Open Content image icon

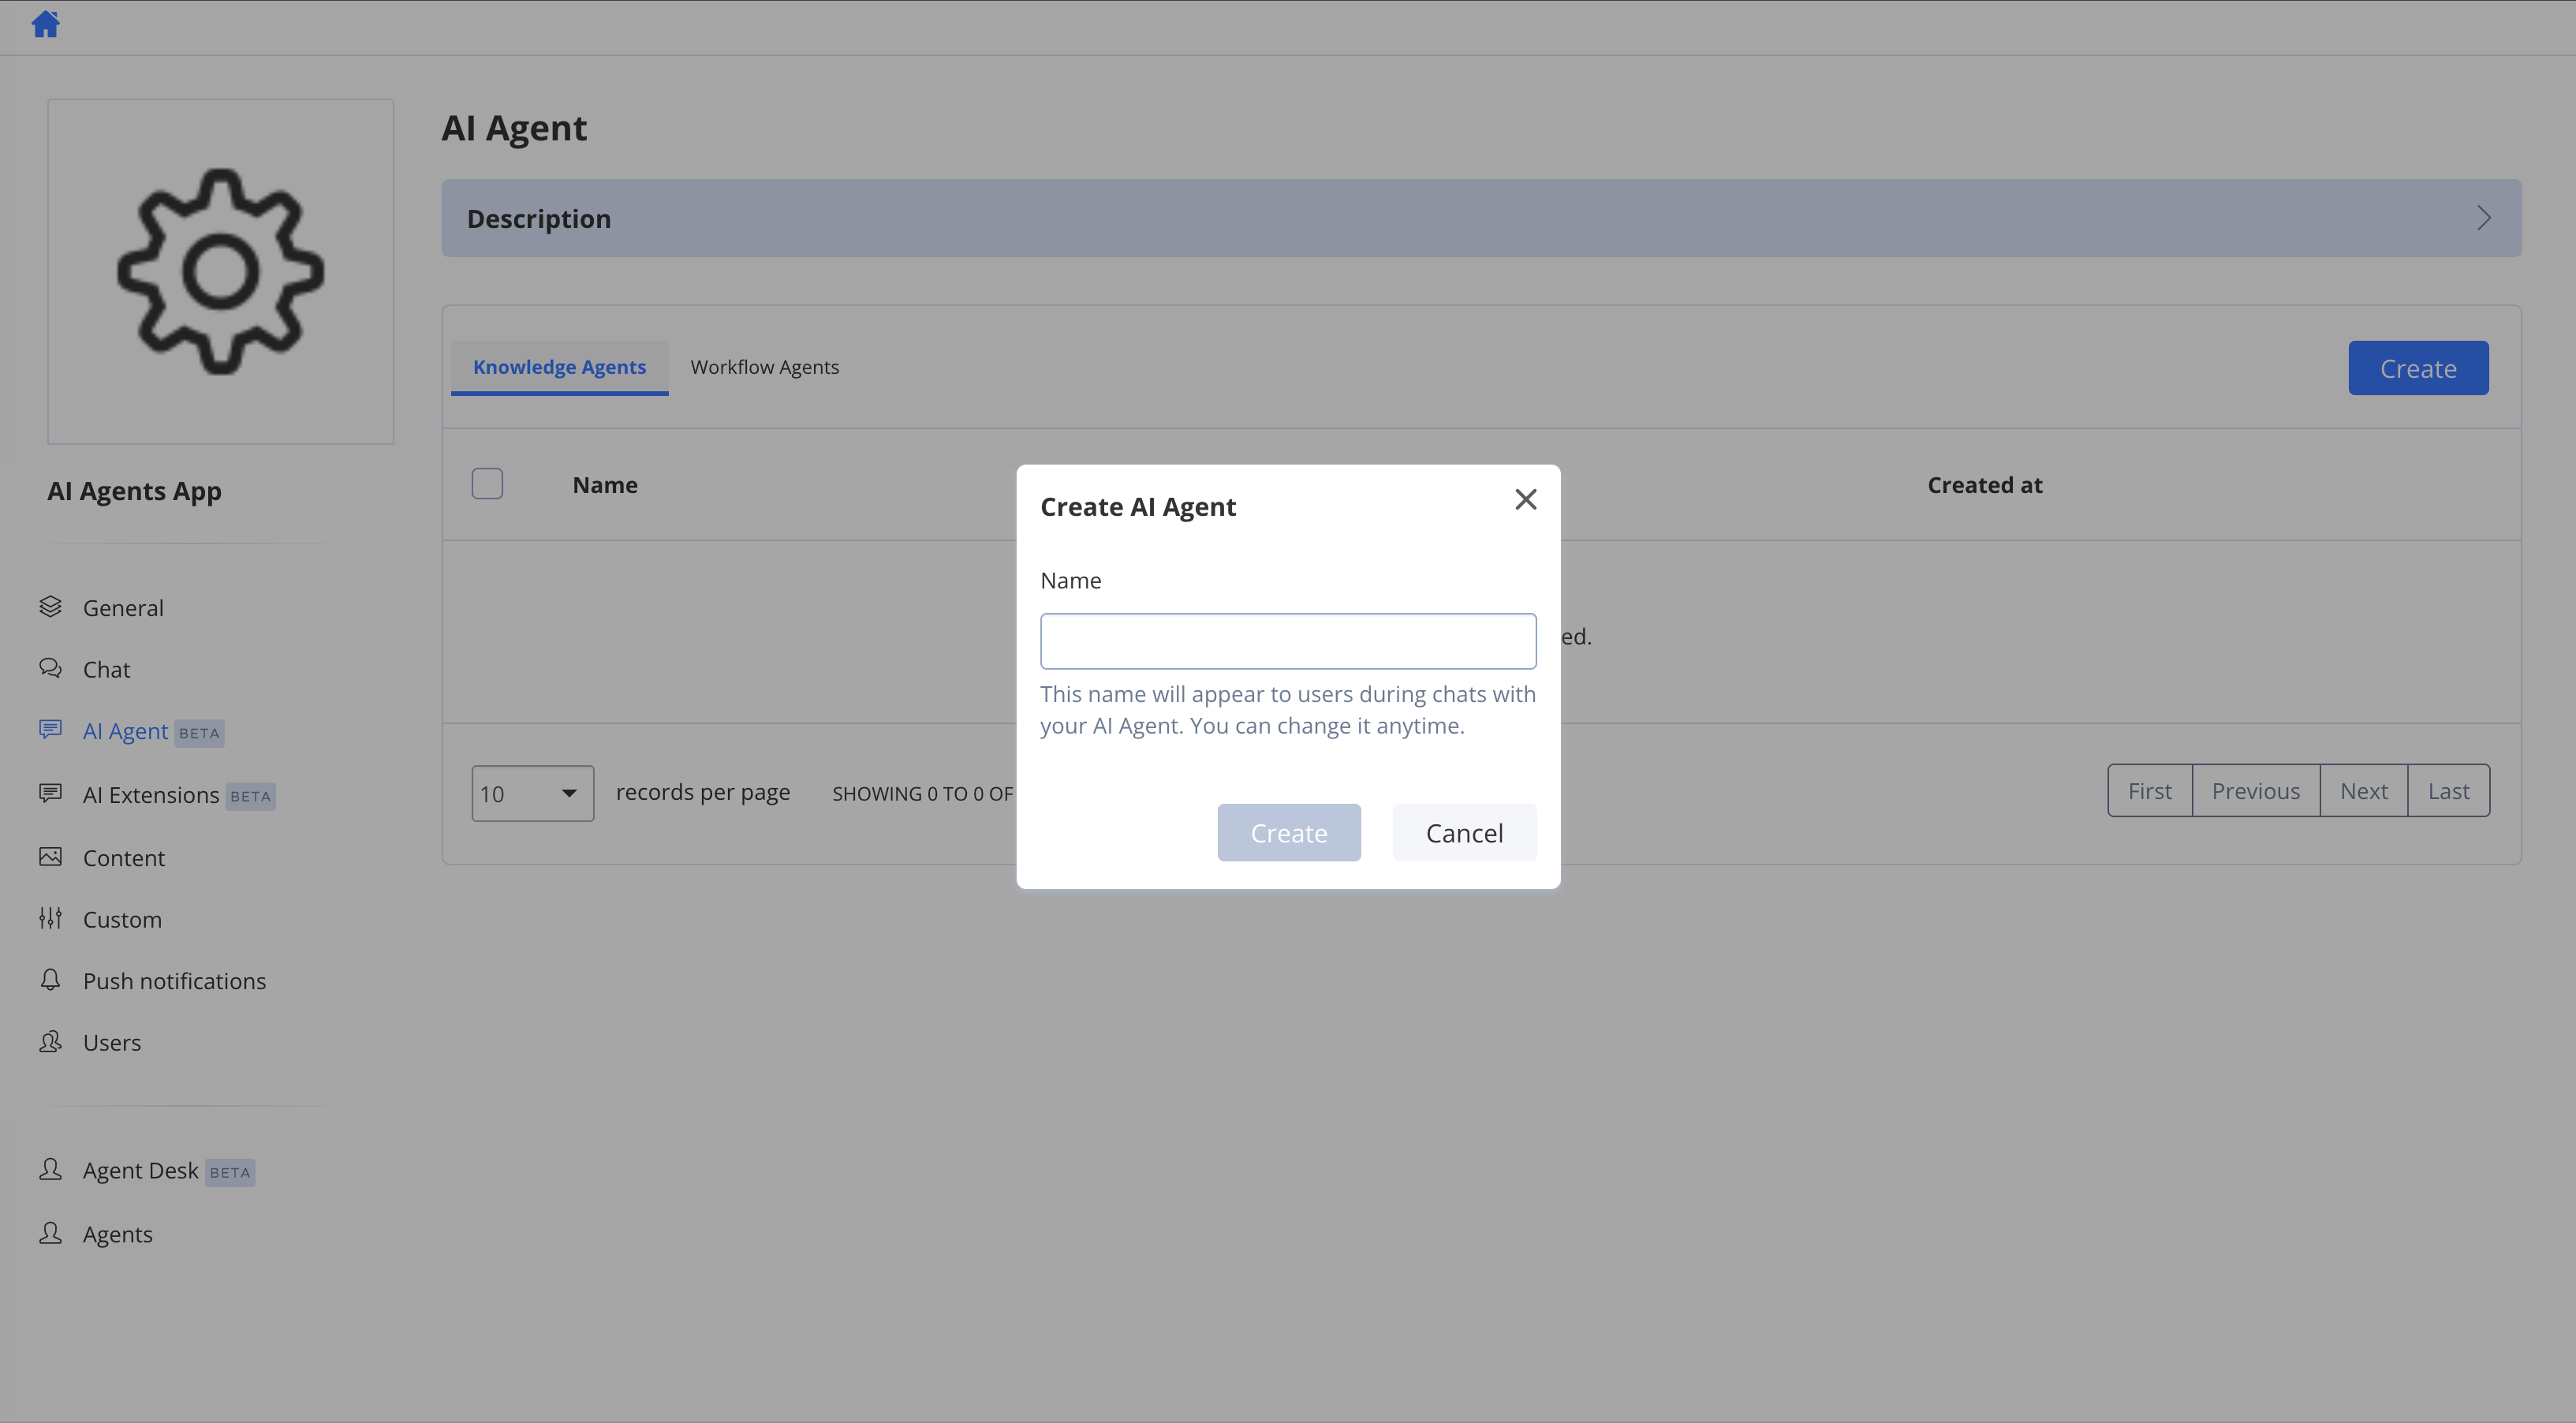pyautogui.click(x=50, y=857)
